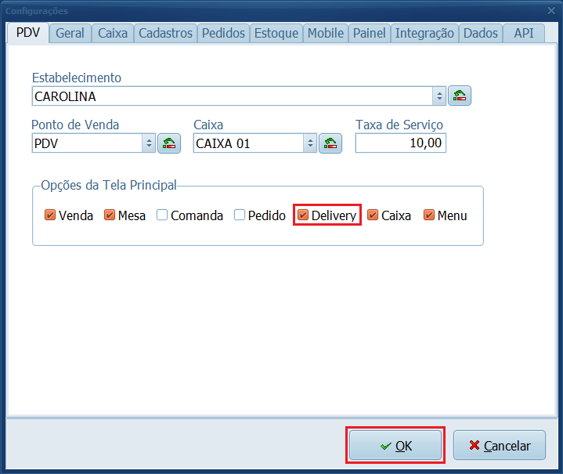Close the Configurações window with X

tap(550, 10)
